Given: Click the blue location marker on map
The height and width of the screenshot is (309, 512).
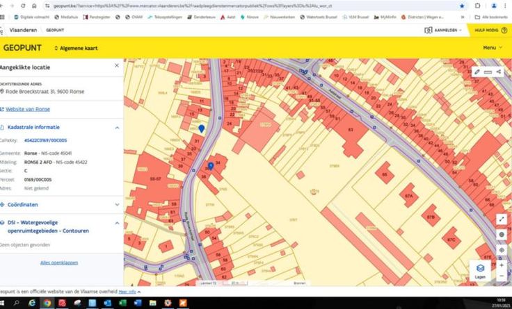Looking at the screenshot, I should click(202, 128).
